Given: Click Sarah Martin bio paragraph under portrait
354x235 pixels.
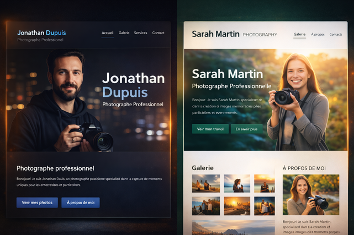Looking at the screenshot, I should (x=311, y=227).
